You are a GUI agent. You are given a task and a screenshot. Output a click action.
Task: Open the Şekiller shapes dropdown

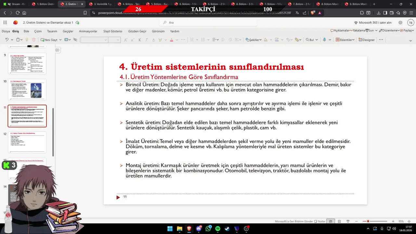coord(253,40)
